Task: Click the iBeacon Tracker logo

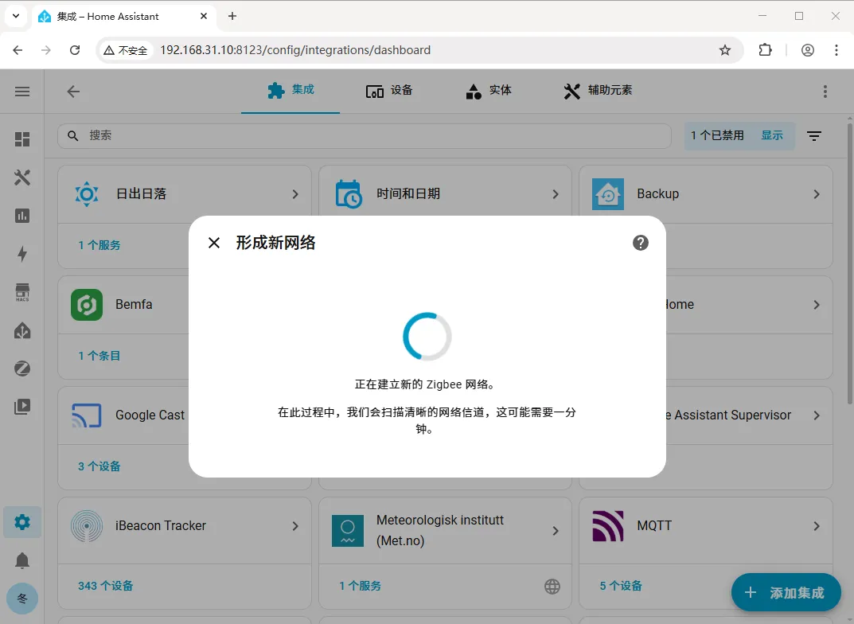Action: point(87,526)
